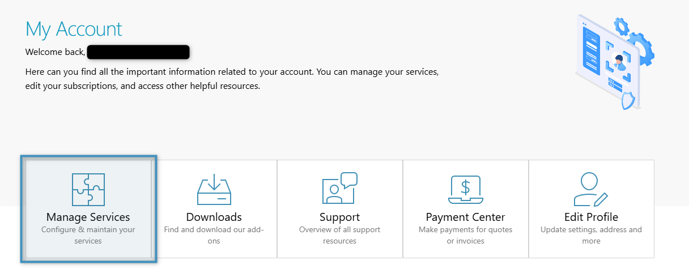Select the Edit Profile title link
The height and width of the screenshot is (269, 689).
591,217
